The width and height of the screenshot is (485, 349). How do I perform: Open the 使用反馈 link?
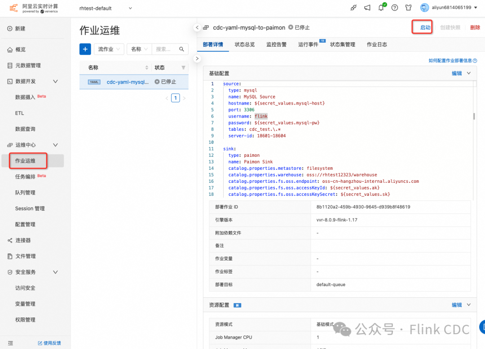(49, 343)
